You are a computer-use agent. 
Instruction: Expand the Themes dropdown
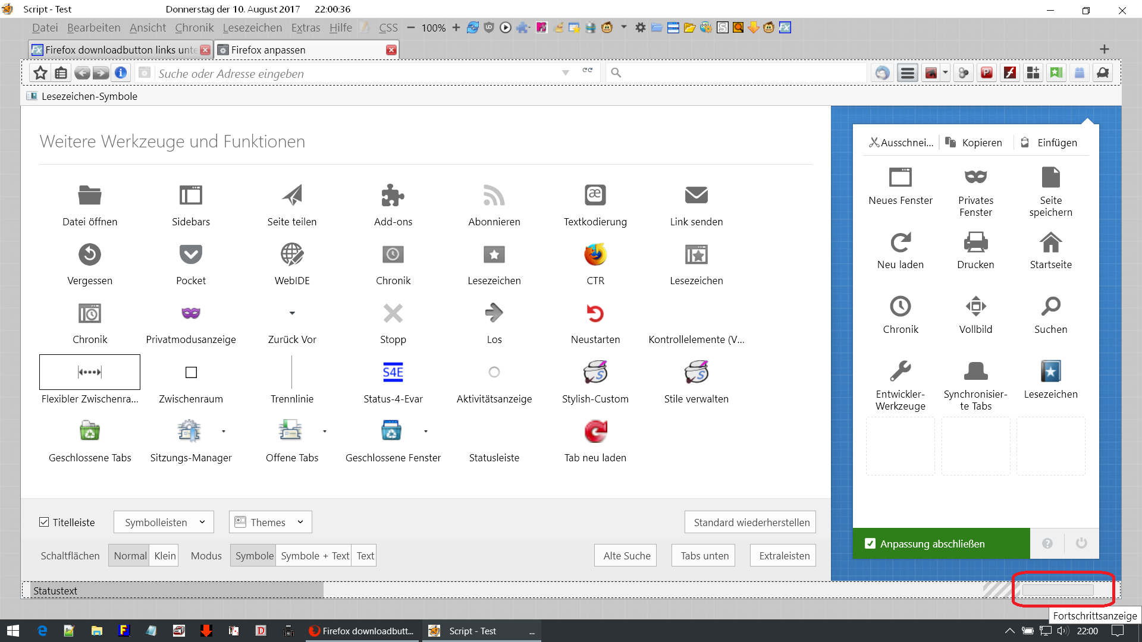click(x=270, y=522)
